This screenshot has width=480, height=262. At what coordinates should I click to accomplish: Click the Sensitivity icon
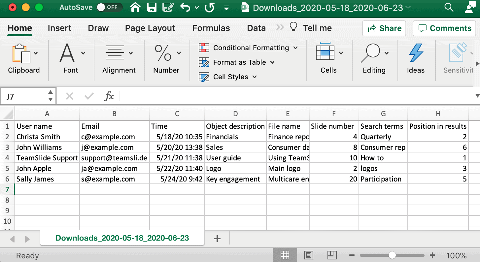(458, 53)
